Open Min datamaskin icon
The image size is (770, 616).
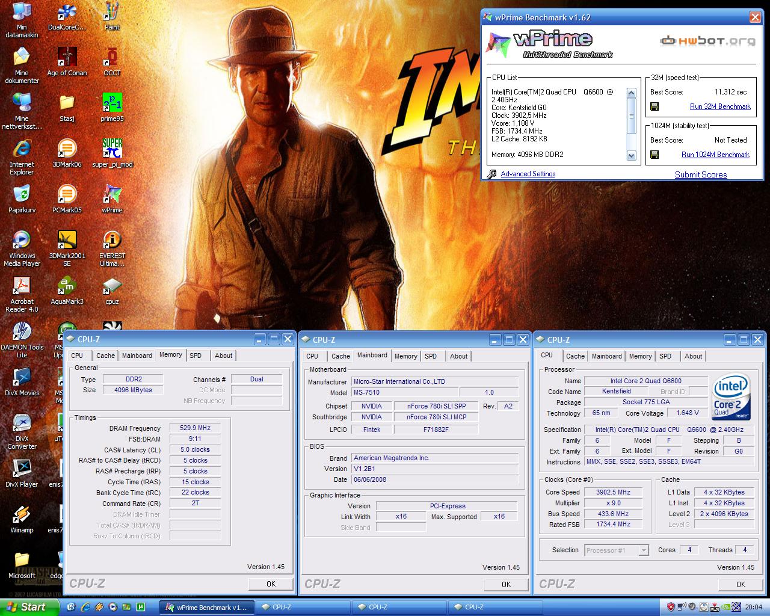tap(22, 20)
